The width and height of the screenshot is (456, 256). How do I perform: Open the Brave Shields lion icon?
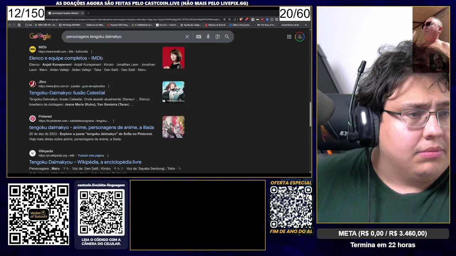click(241, 20)
